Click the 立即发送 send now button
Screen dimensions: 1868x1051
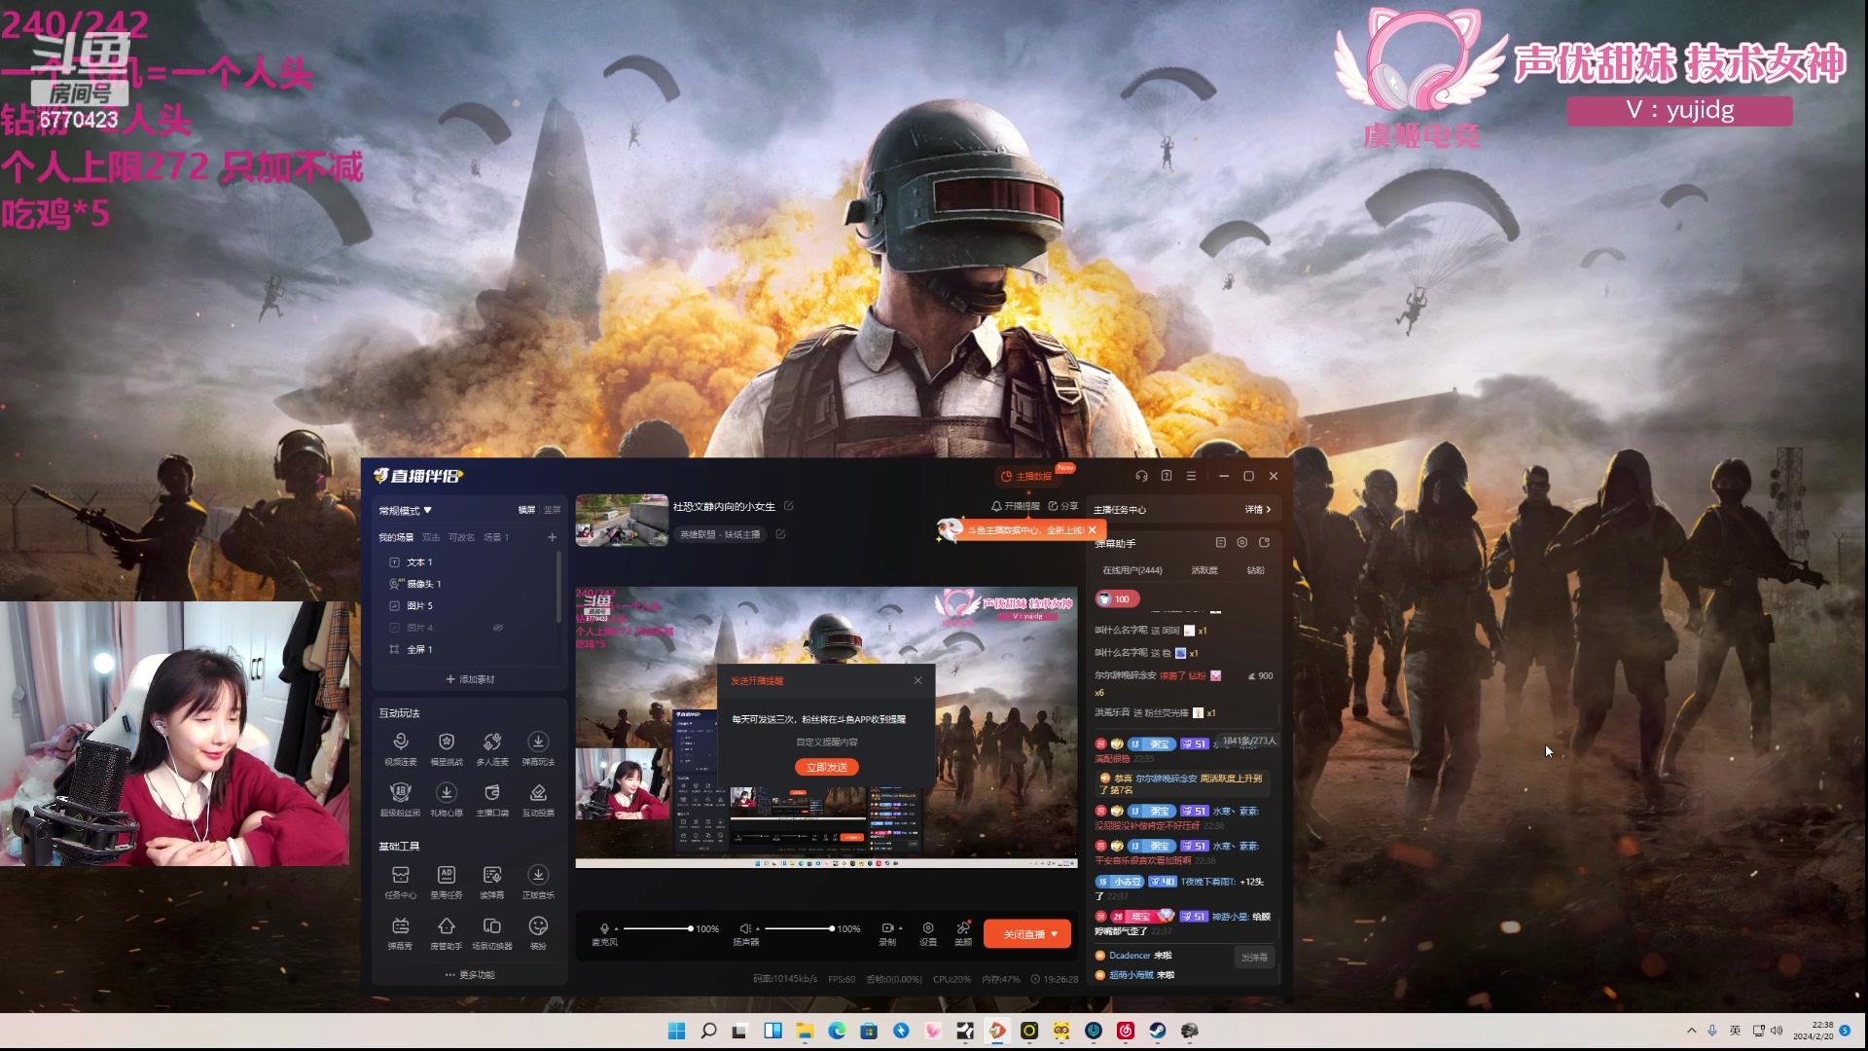[x=826, y=768]
